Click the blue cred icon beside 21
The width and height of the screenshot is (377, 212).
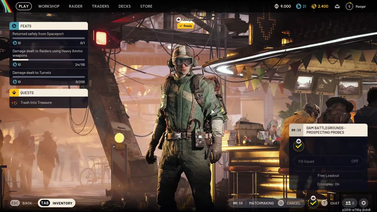[x=298, y=6]
